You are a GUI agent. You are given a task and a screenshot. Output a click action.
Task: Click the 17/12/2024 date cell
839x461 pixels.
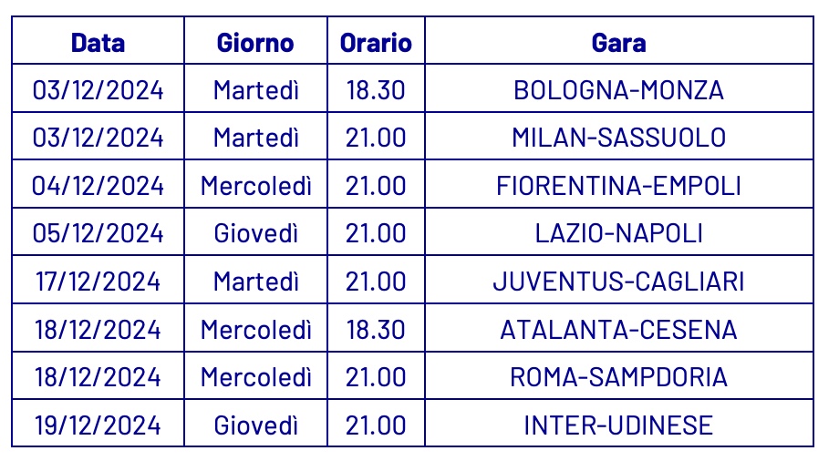(98, 282)
